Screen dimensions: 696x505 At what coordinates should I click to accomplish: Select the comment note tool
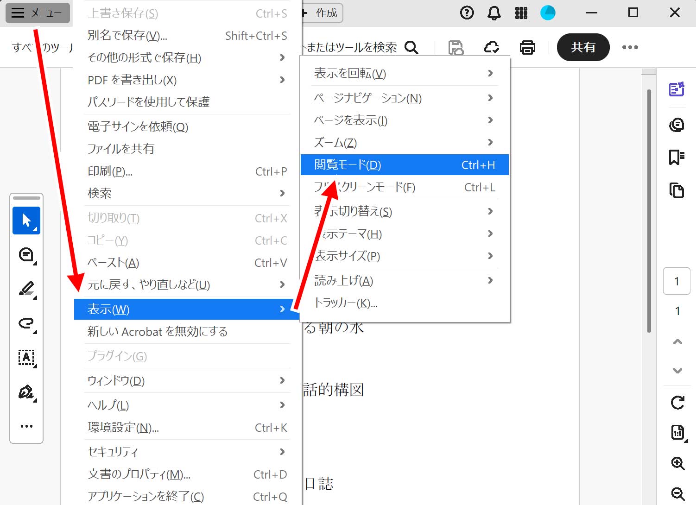tap(26, 255)
